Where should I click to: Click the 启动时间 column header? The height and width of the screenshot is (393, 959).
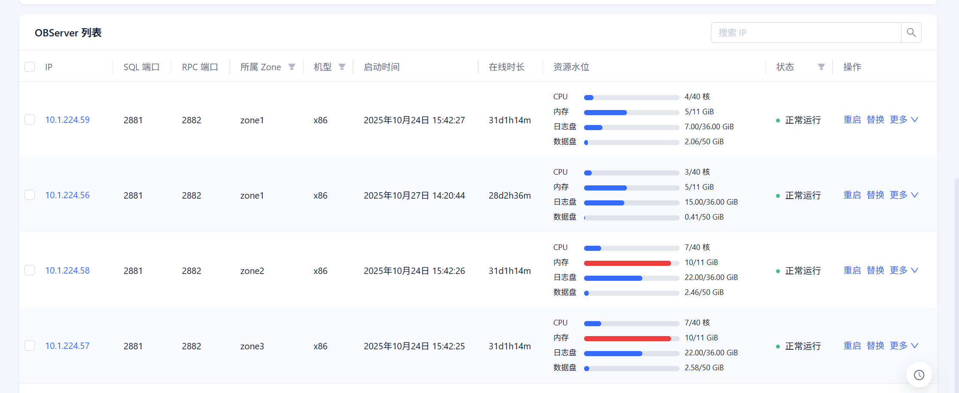381,67
